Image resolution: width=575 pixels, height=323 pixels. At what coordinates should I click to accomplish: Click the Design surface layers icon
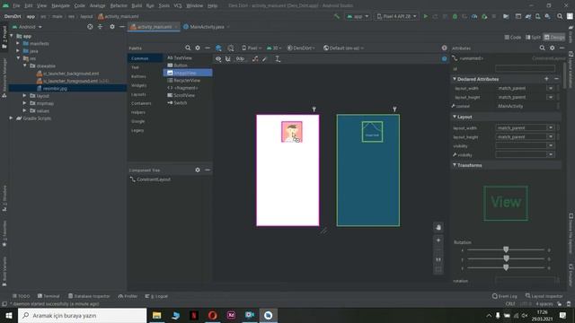(x=218, y=48)
